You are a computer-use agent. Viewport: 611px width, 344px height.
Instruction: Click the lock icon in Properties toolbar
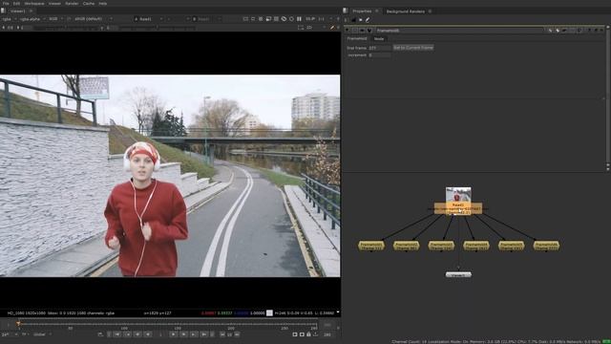point(354,20)
